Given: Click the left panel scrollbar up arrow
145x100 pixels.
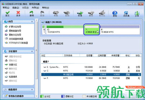Looking at the screenshot, I should [x=37, y=20].
